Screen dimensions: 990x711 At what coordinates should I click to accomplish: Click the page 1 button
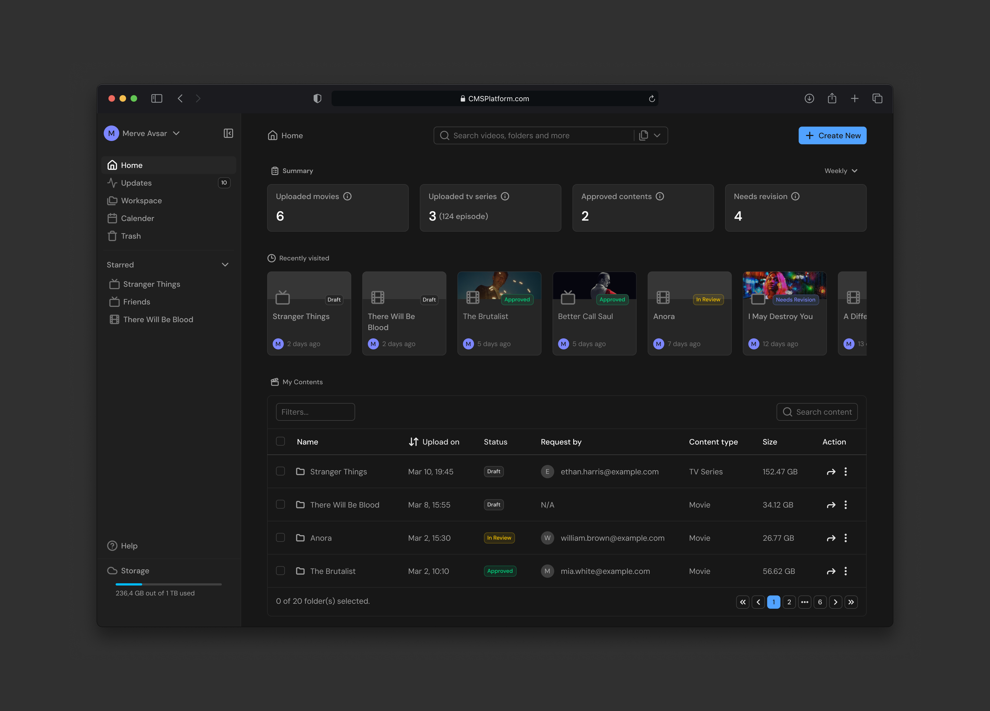(x=773, y=602)
